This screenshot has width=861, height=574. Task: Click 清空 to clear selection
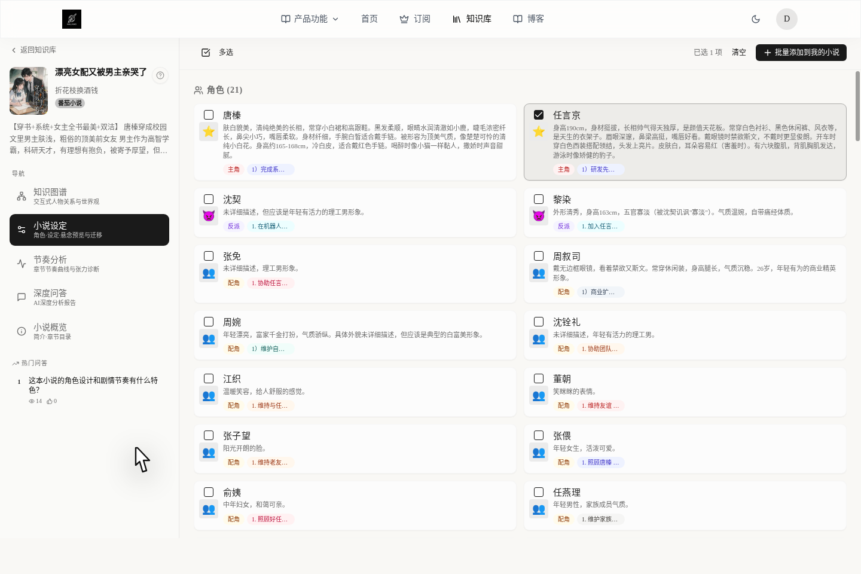click(739, 52)
